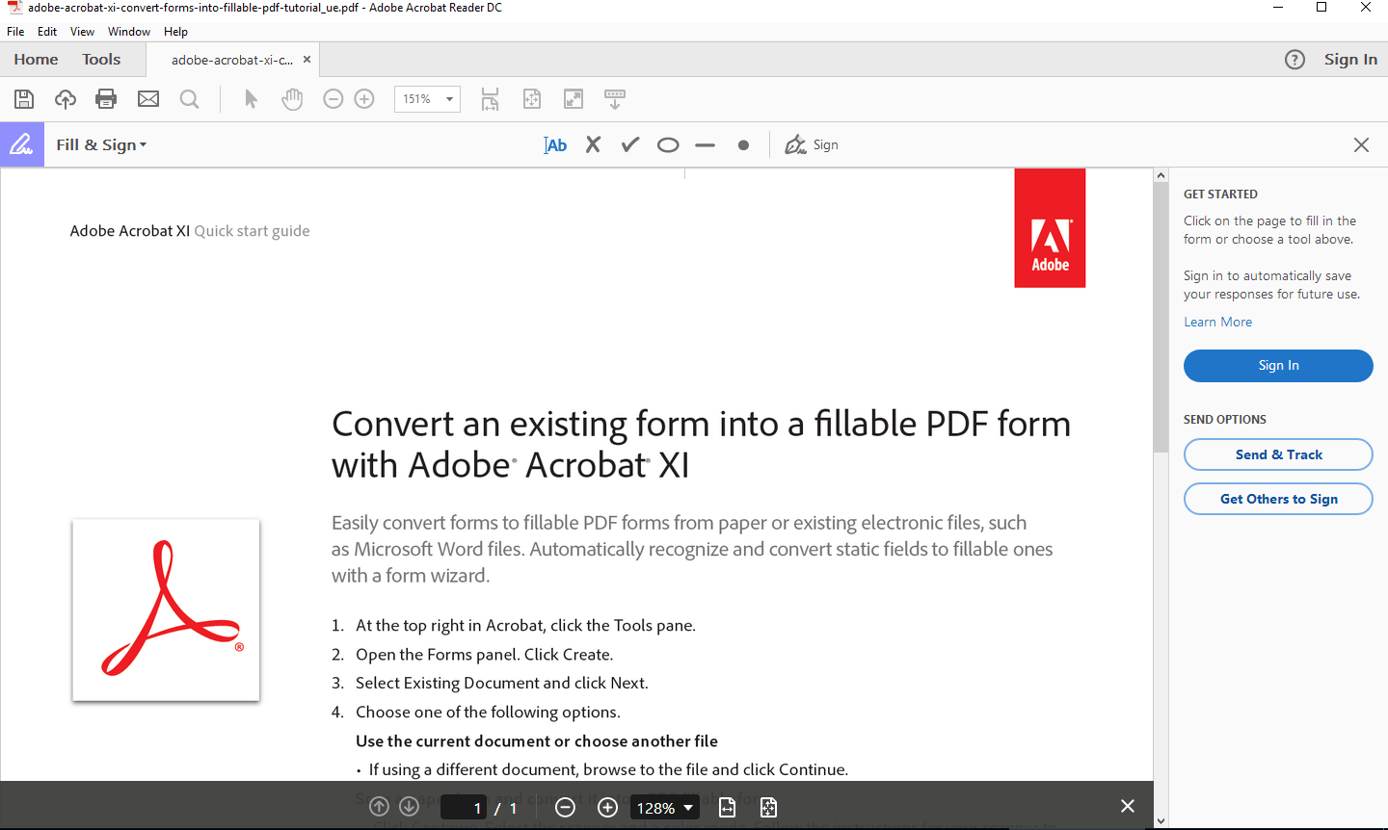
Task: Click the red Adobe logo in document
Action: coord(1050,228)
